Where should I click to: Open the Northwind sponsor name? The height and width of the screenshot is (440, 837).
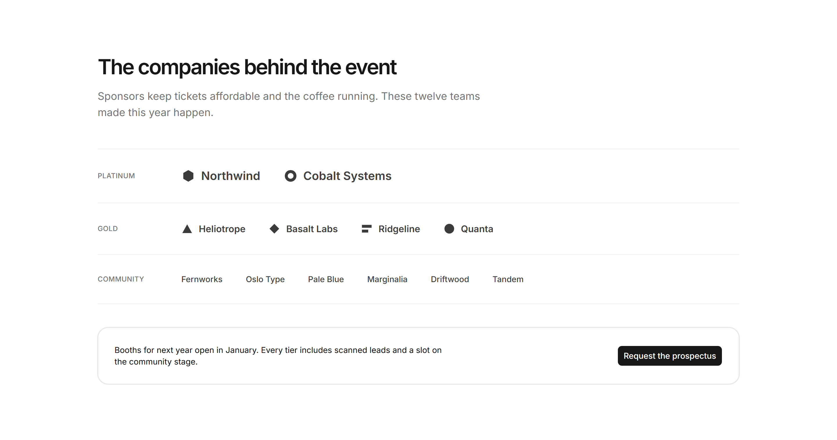(230, 176)
